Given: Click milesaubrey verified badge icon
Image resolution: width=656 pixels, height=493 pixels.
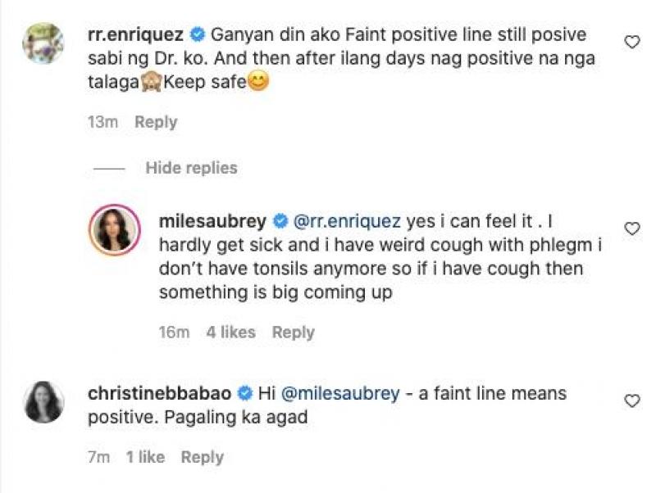Looking at the screenshot, I should coord(280,221).
